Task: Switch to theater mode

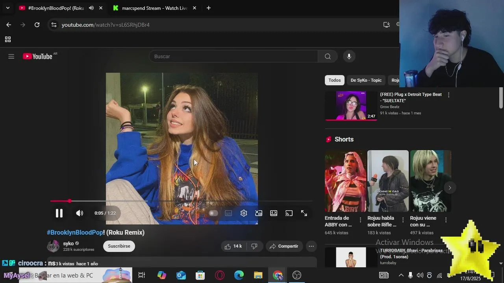Action: [x=274, y=213]
